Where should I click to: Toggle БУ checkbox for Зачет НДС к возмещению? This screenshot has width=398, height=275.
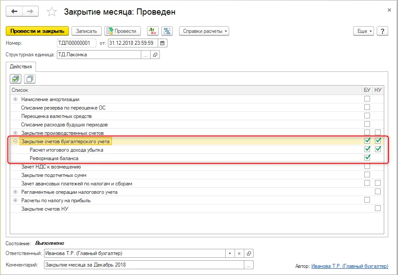pos(367,166)
